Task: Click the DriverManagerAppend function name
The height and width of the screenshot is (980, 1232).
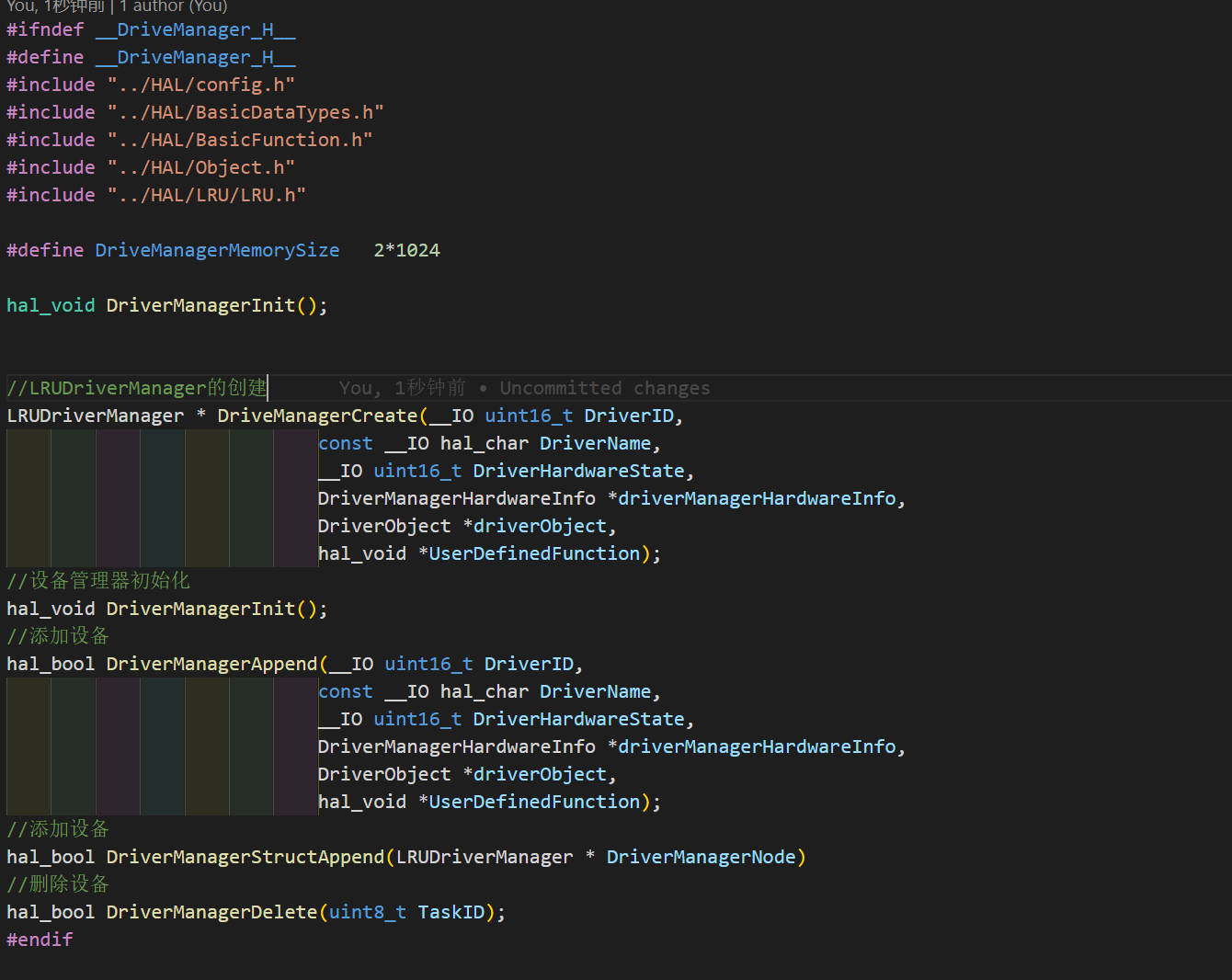Action: (211, 664)
